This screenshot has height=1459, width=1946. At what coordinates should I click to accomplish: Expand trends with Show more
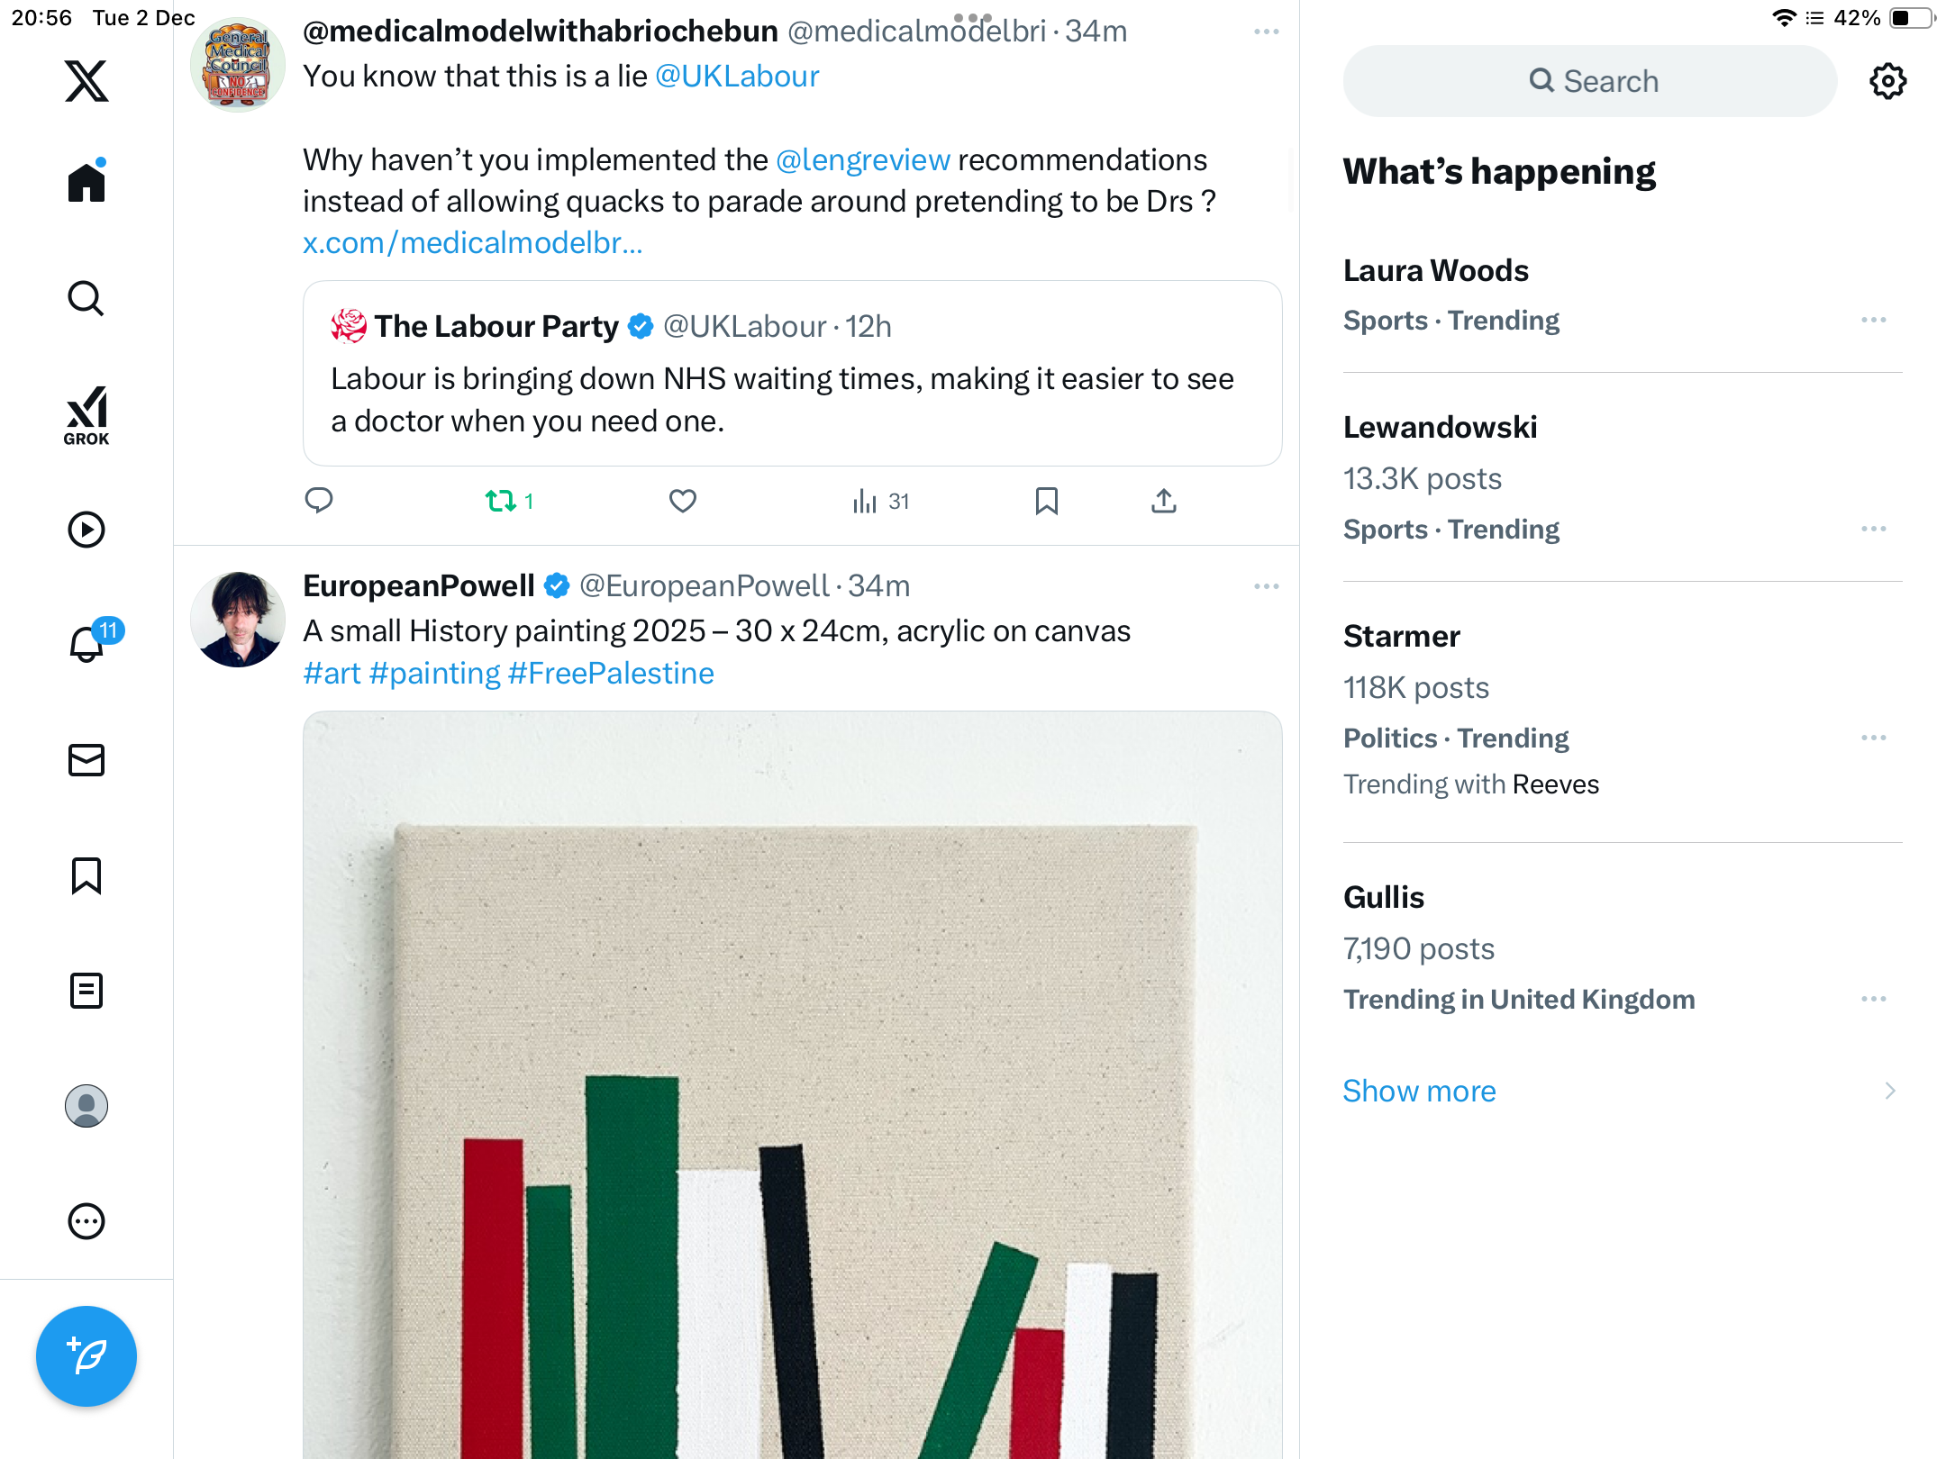coord(1419,1091)
